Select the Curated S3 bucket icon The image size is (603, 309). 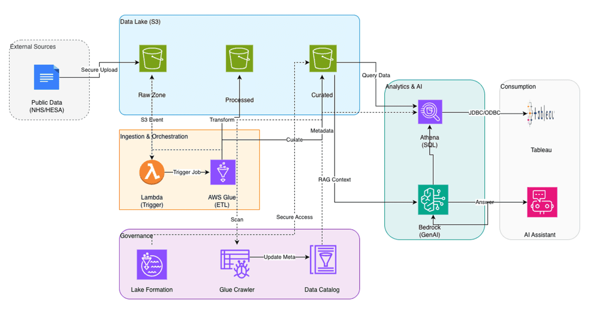pos(323,58)
